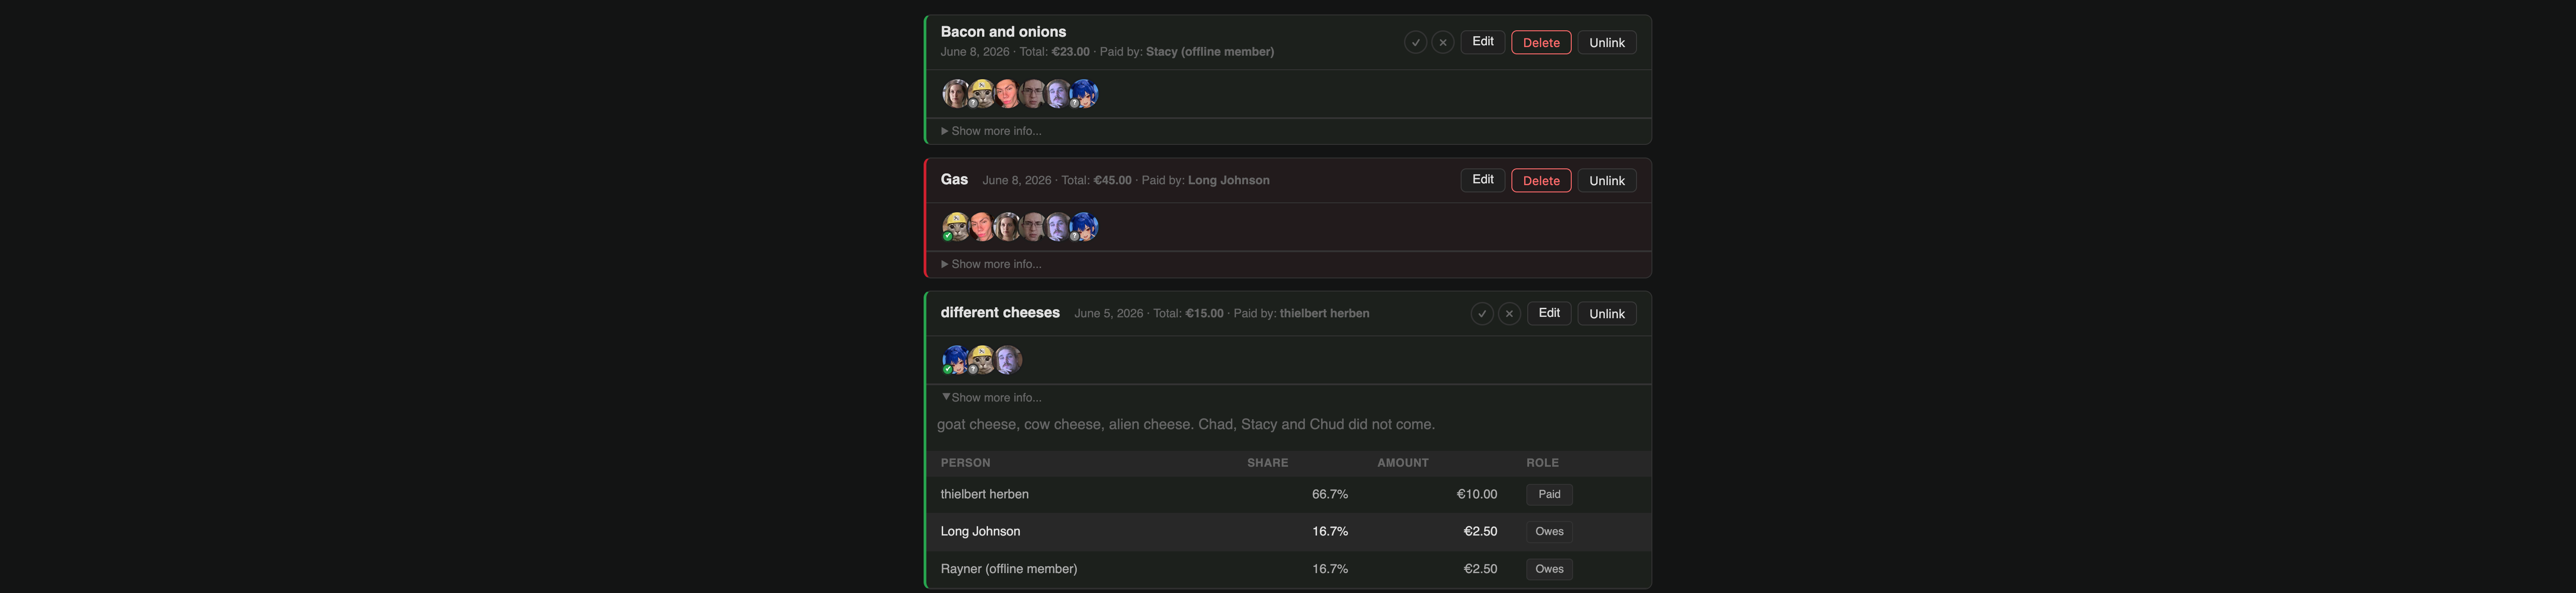Click the X icon on different cheeses
The width and height of the screenshot is (2576, 593).
1510,313
